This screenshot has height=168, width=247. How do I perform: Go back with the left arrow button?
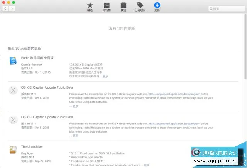click(x=5, y=8)
